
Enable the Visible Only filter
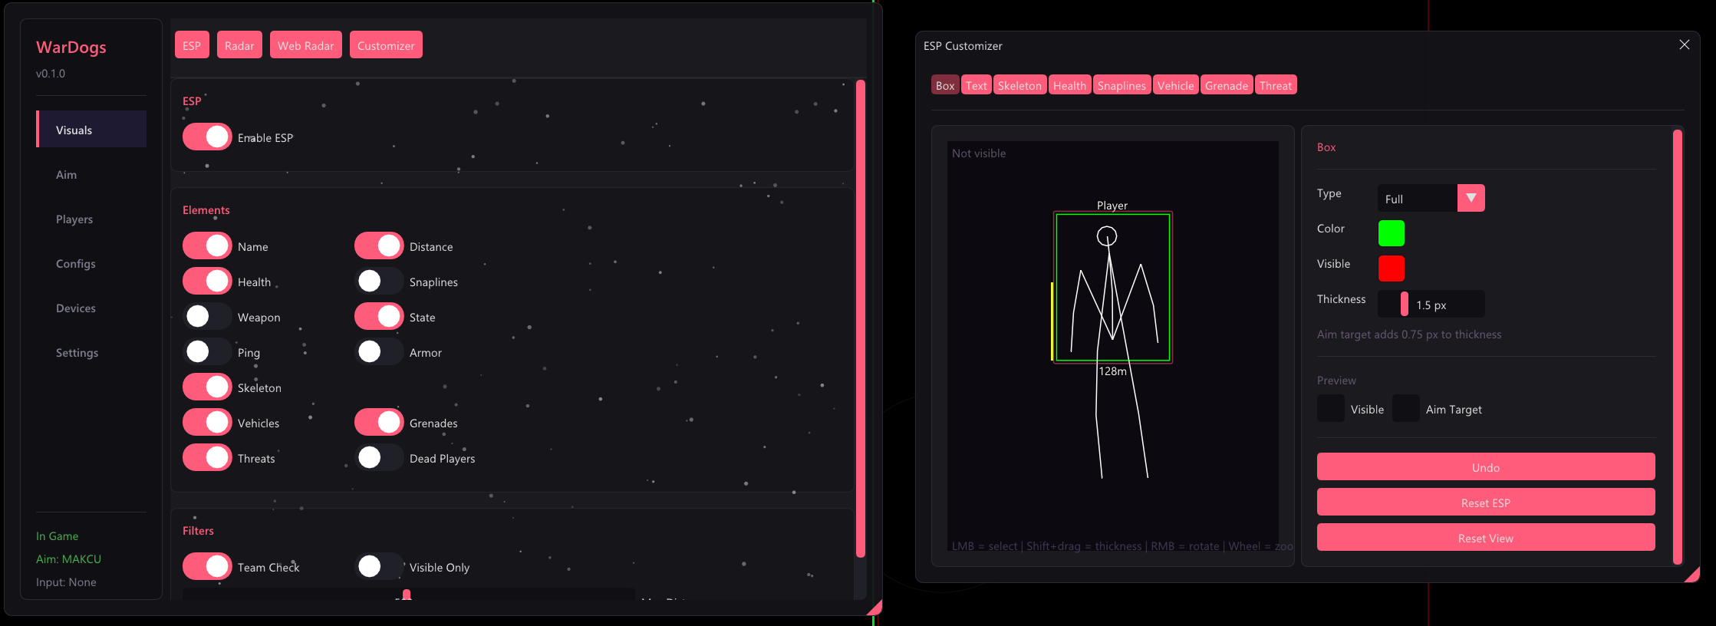coord(379,566)
